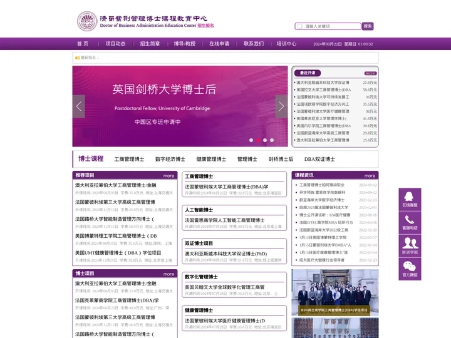Click the 培训学院 people icon

(410, 246)
